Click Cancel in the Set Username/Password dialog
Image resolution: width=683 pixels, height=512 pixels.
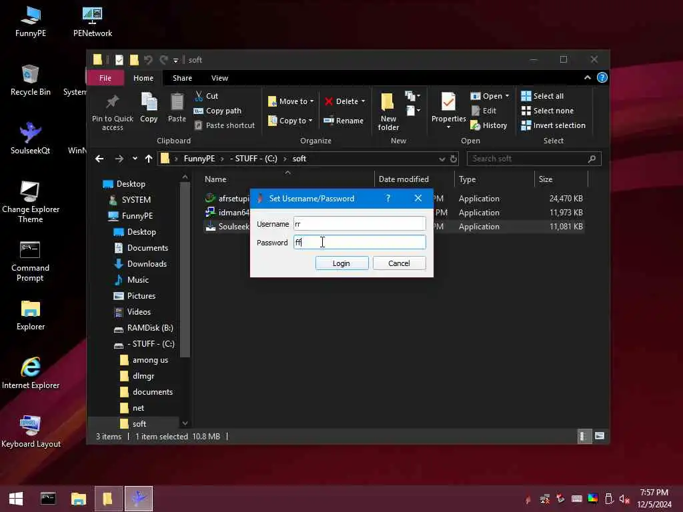399,263
